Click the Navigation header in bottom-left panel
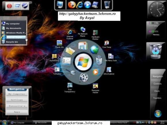The width and height of the screenshot is (167, 125). coord(17,89)
